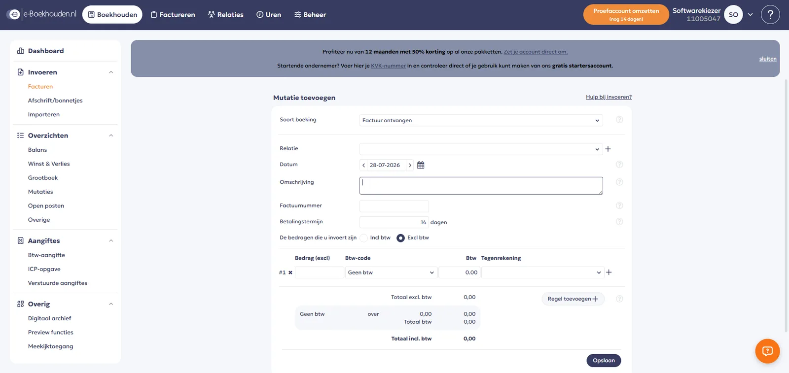This screenshot has height=373, width=789.
Task: Open the Relatie dropdown
Action: click(x=481, y=149)
